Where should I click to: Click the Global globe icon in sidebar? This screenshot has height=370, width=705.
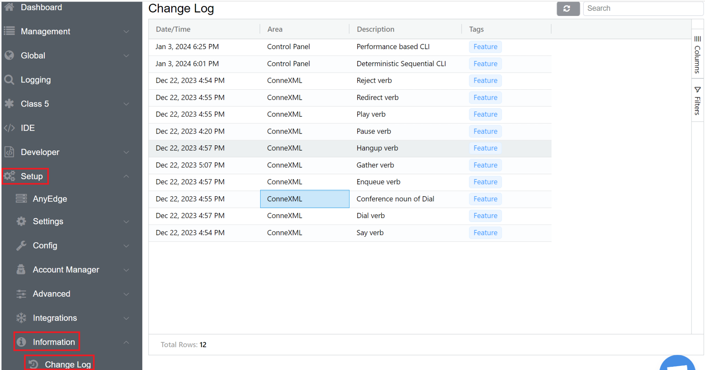coord(9,56)
